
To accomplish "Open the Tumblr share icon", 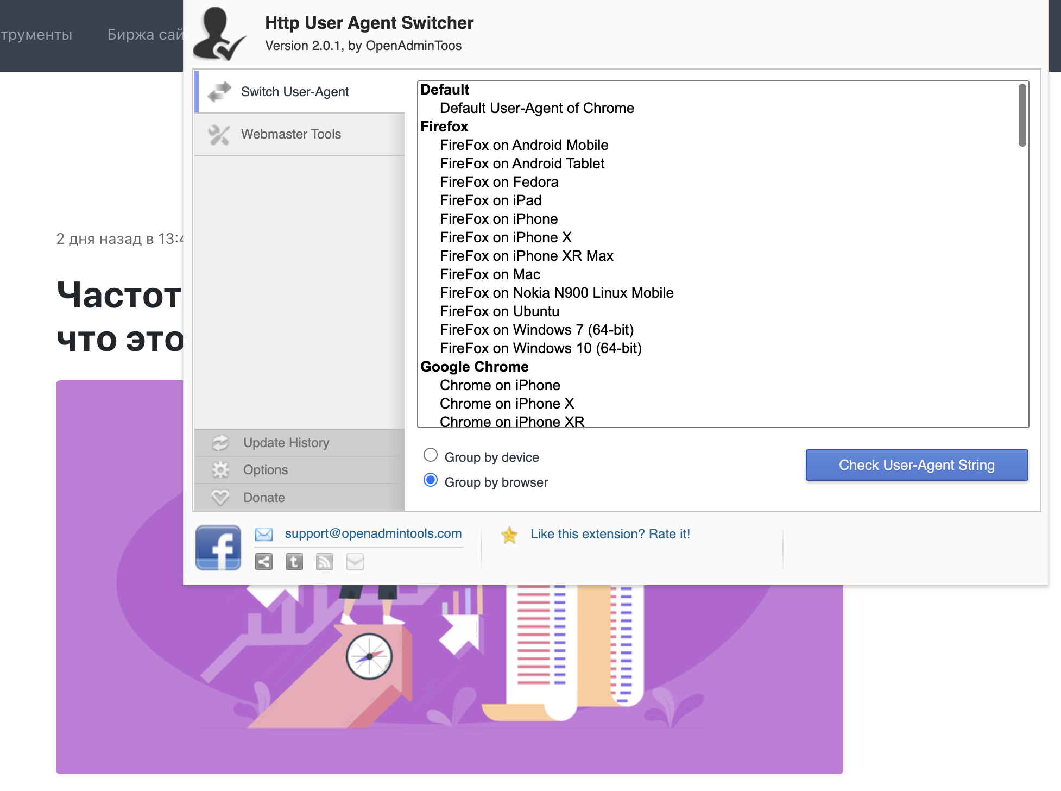I will tap(294, 562).
